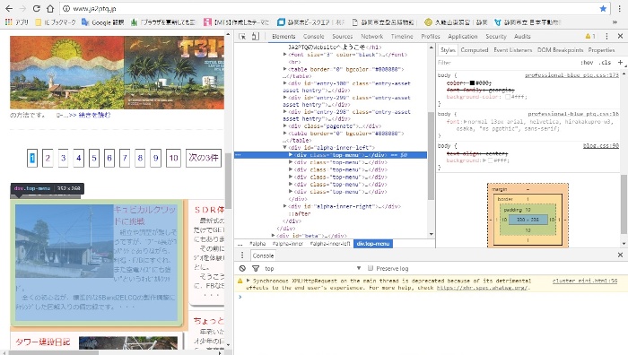Add new style rule plus icon
Viewport: 628px width, 355px height.
(x=621, y=63)
